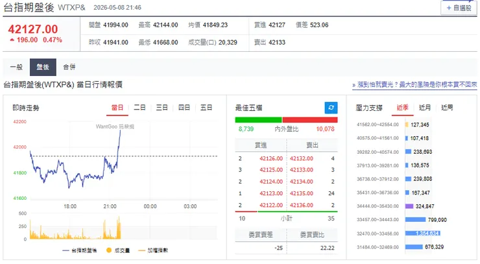The width and height of the screenshot is (480, 264).
Task: Click bid price 42122.00
Action: click(271, 205)
